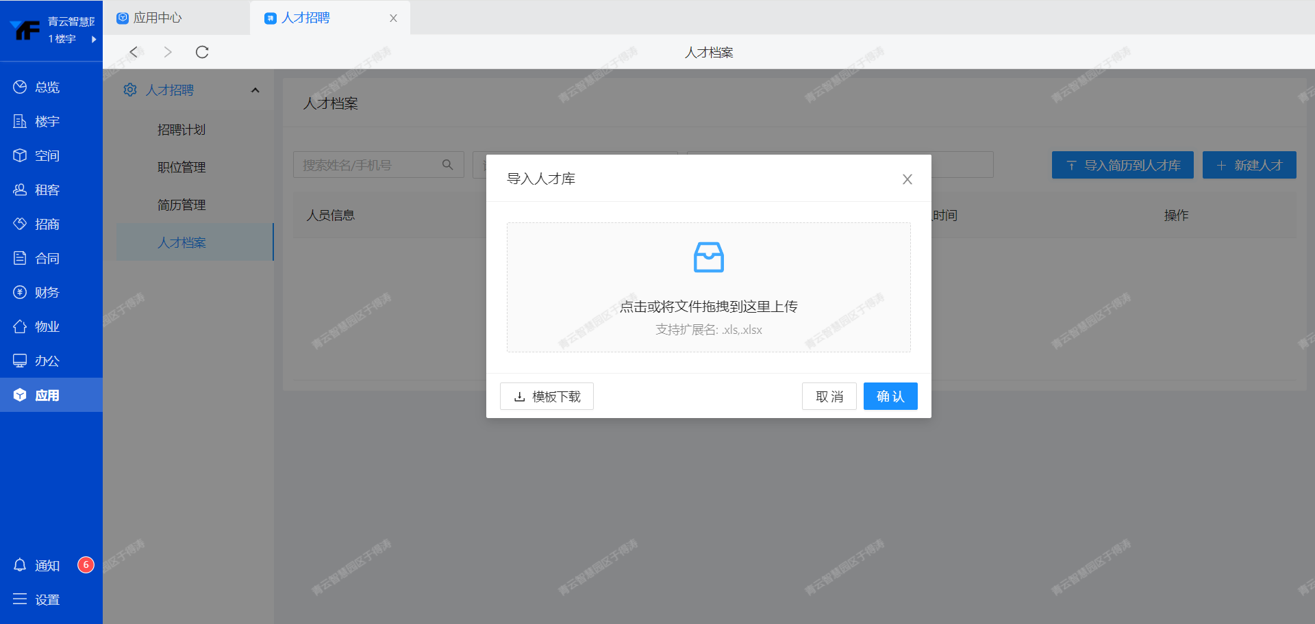Switch to the 应用中心 tab
This screenshot has width=1315, height=624.
point(157,18)
